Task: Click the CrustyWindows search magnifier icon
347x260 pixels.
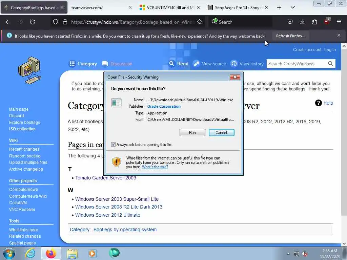Action: coord(330,64)
